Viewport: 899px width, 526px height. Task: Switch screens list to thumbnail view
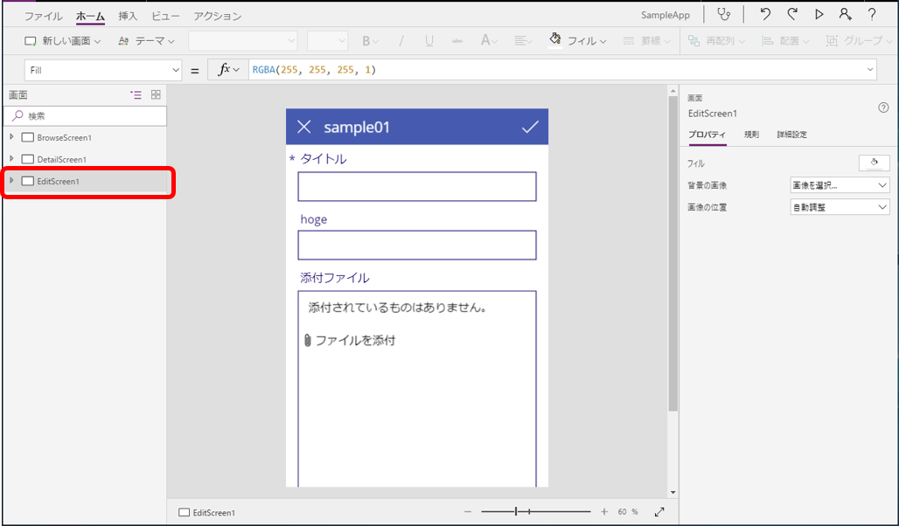[155, 94]
